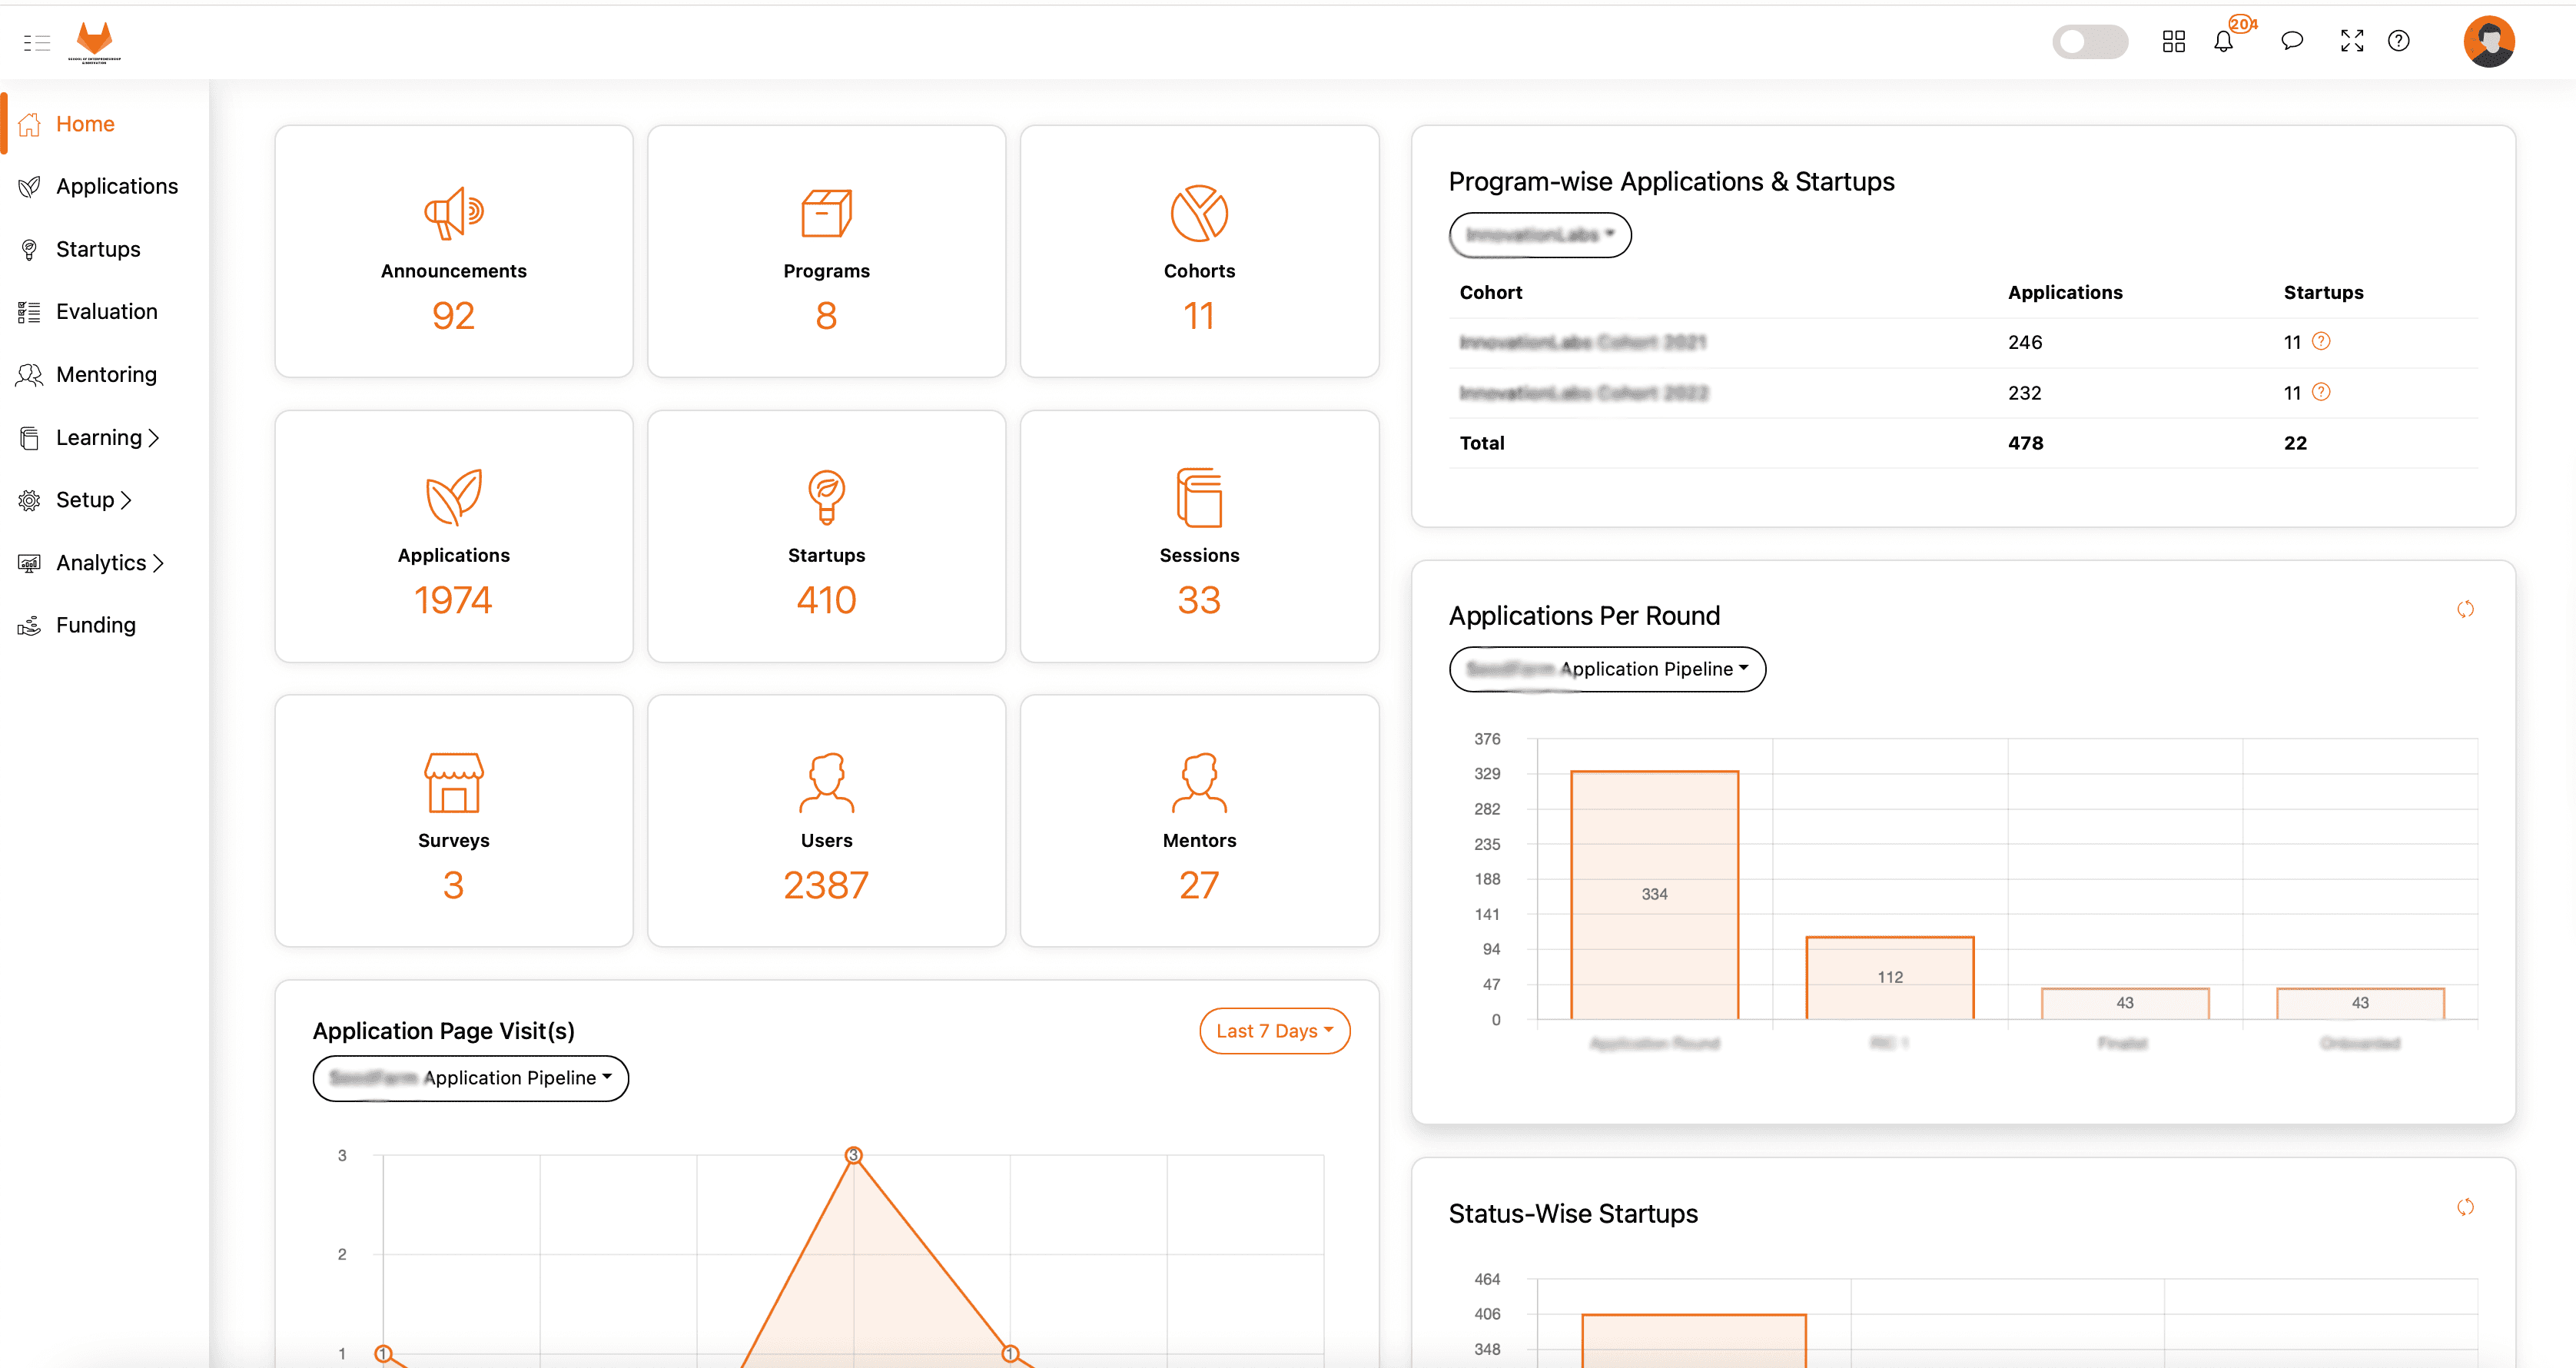
Task: Expand the Analytics sidebar menu
Action: tap(109, 562)
